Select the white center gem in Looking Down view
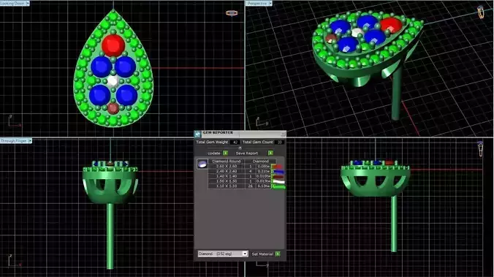Screen dimensions: 494x277 point(113,80)
